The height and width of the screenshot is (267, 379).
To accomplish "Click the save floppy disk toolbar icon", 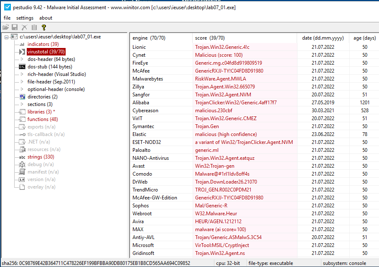I will pyautogui.click(x=15, y=27).
